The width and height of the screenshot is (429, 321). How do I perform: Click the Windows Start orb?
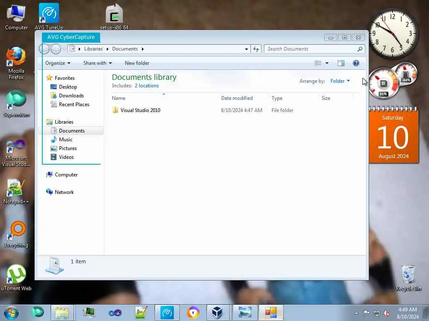pos(11,313)
